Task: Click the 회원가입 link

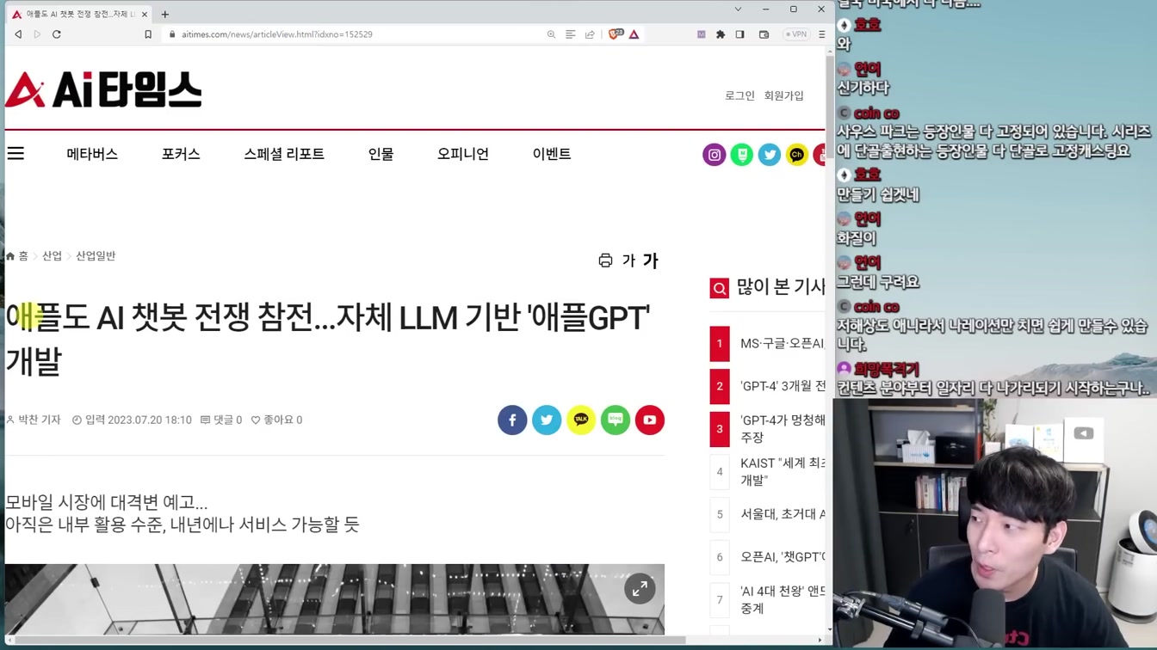Action: 783,95
